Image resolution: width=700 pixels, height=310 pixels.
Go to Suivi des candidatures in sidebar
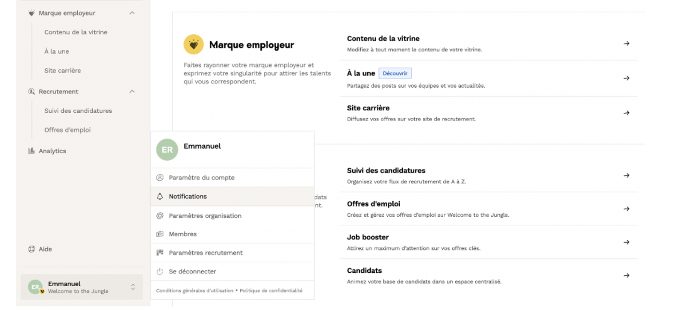click(78, 111)
